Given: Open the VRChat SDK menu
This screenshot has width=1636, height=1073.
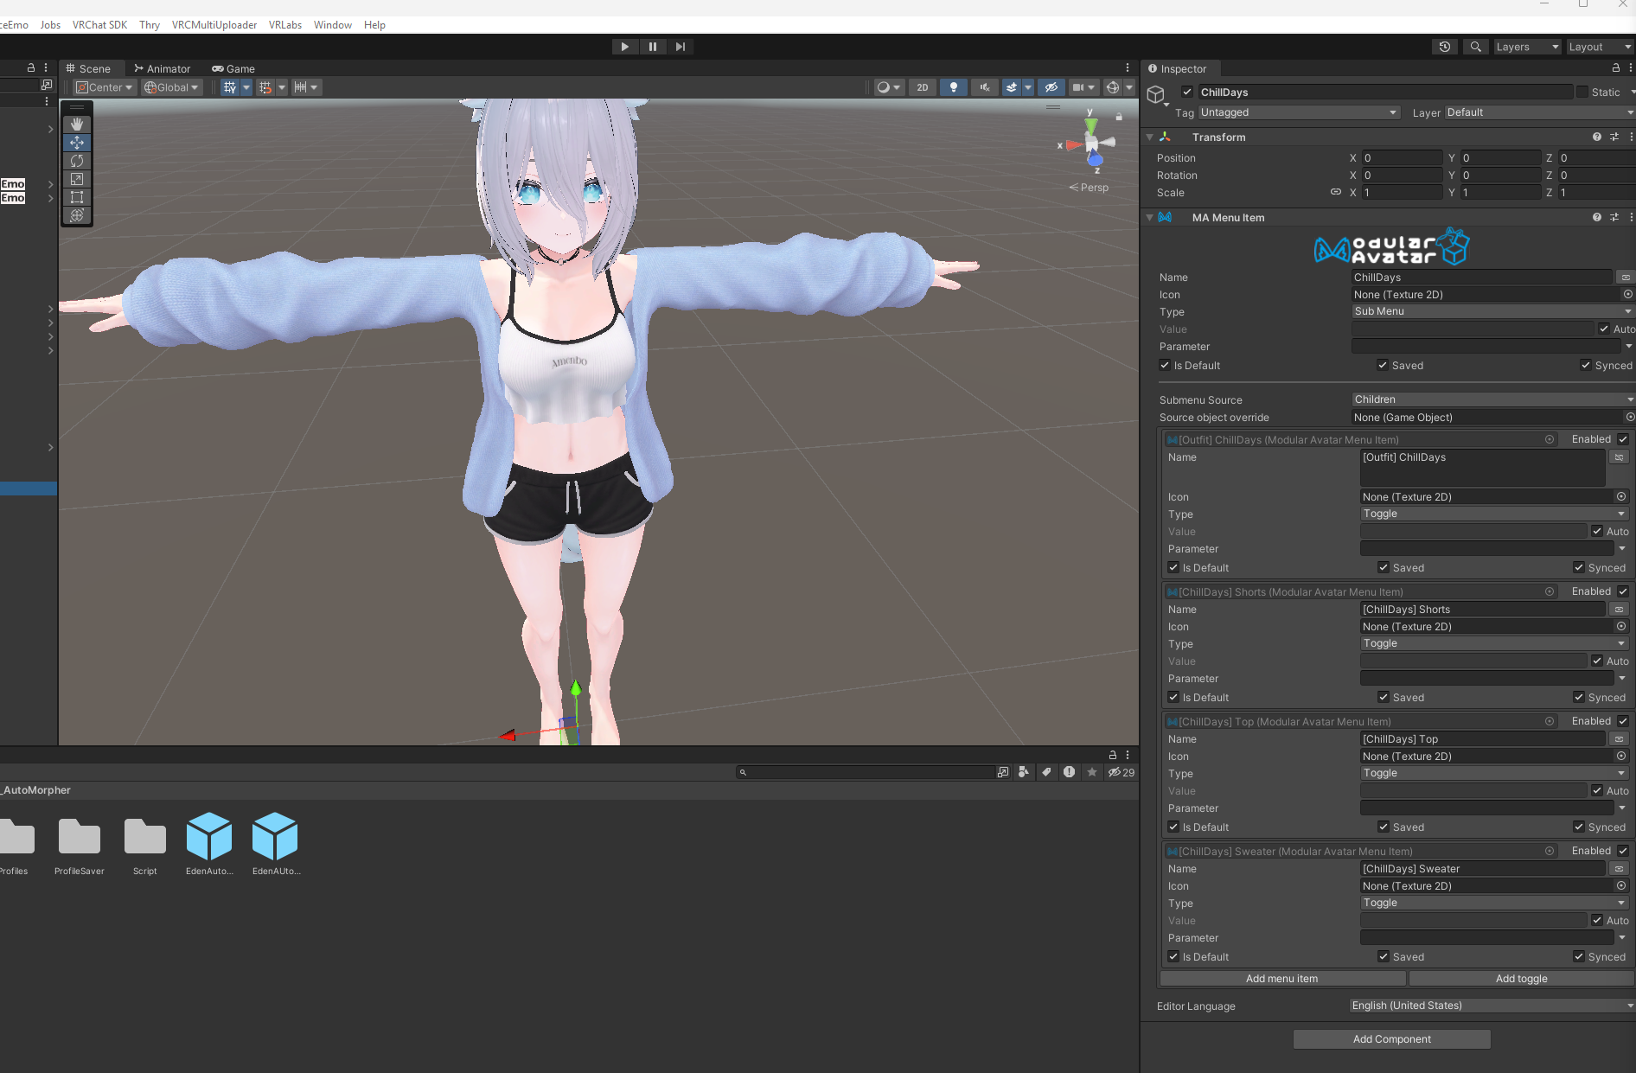Looking at the screenshot, I should point(99,24).
